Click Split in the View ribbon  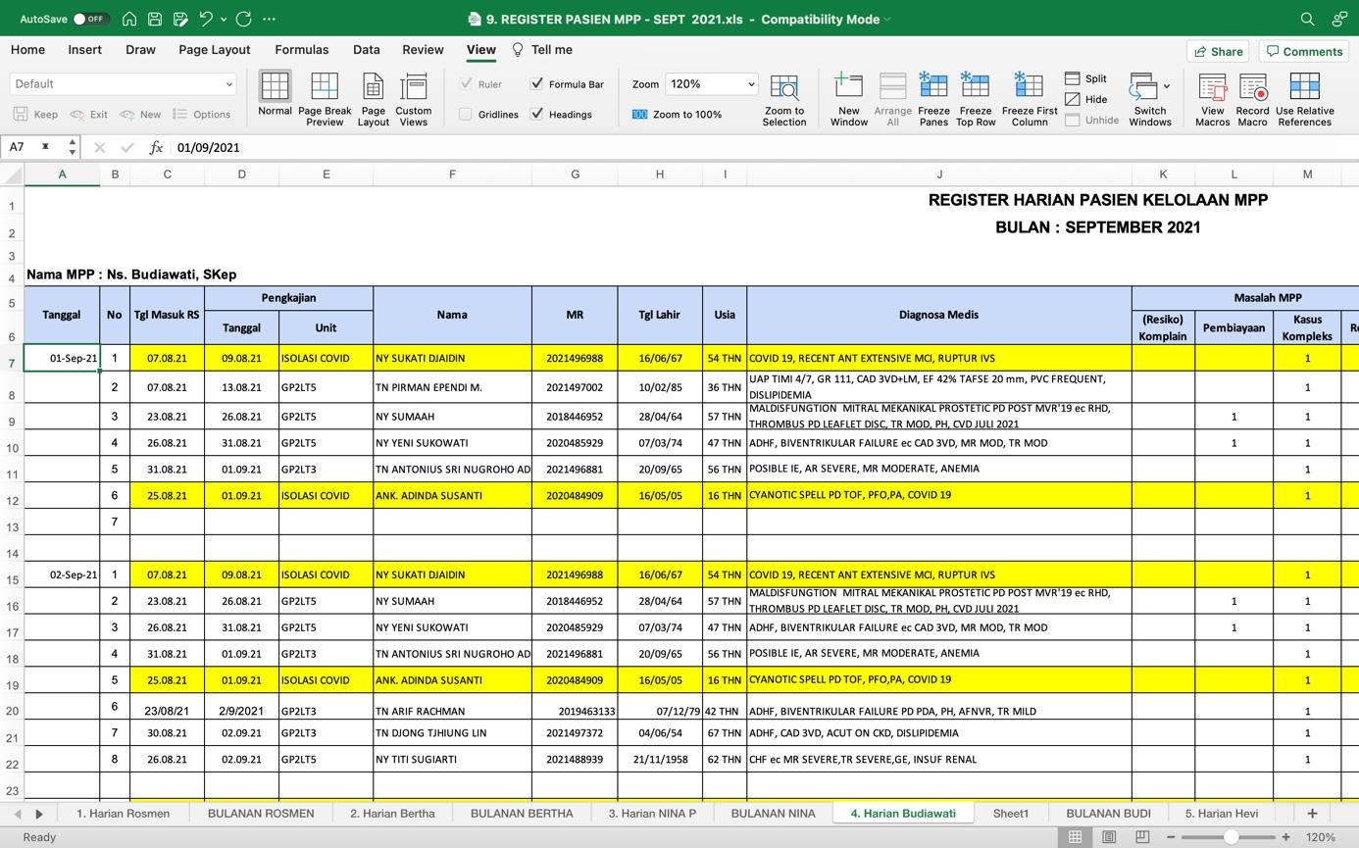coord(1086,78)
